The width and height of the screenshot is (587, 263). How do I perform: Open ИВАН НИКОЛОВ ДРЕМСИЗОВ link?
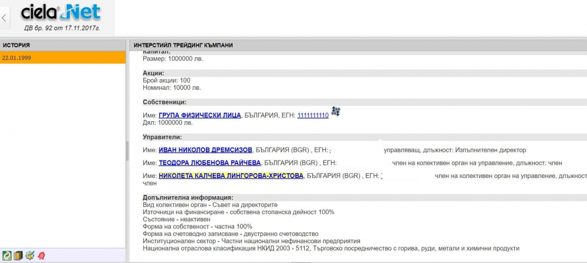click(205, 150)
